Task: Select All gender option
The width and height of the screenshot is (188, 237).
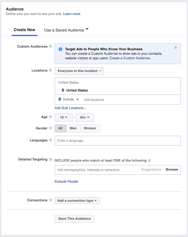Action: click(x=60, y=128)
